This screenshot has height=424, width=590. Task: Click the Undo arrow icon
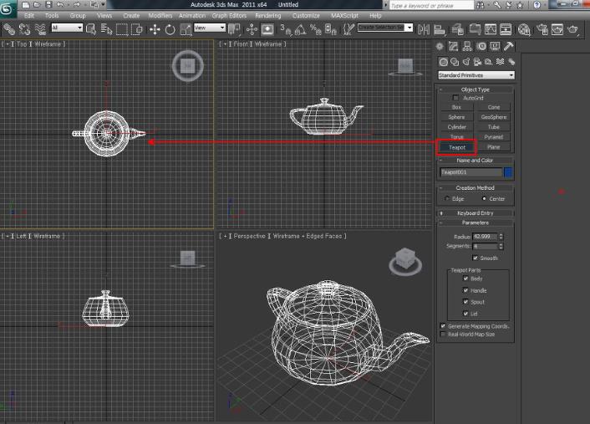tap(60, 5)
